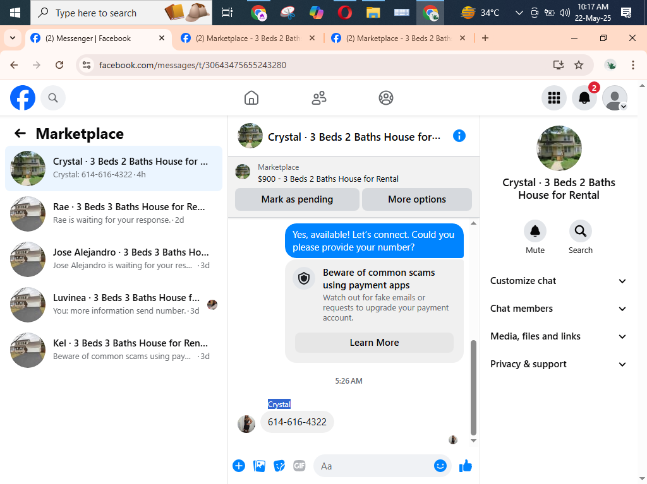Click chat scrollbar down arrow
Screen dimensions: 647x484
pos(474,440)
